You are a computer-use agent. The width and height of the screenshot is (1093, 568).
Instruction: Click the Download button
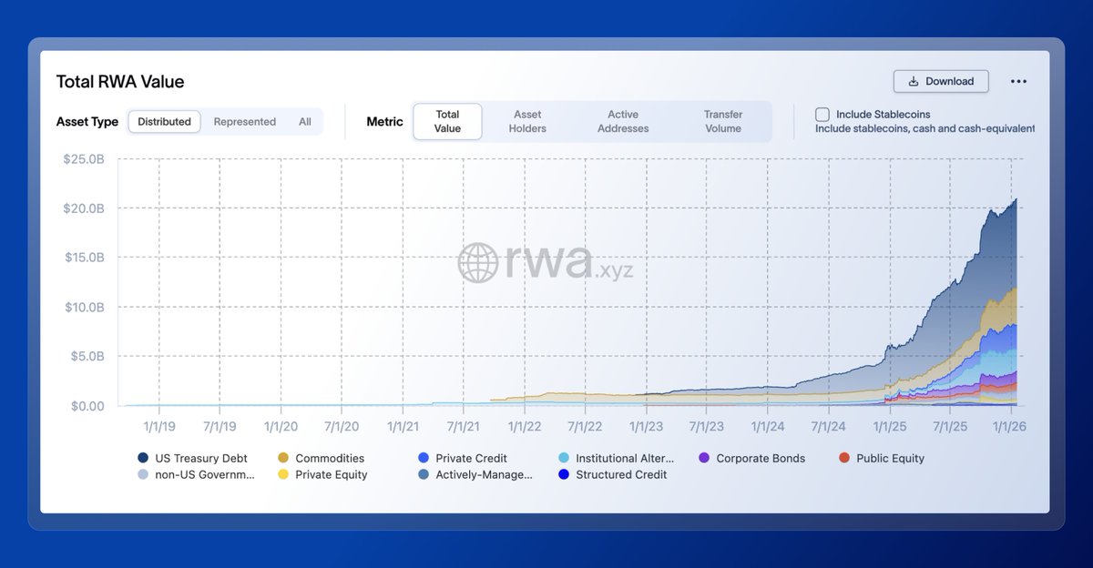[x=941, y=81]
